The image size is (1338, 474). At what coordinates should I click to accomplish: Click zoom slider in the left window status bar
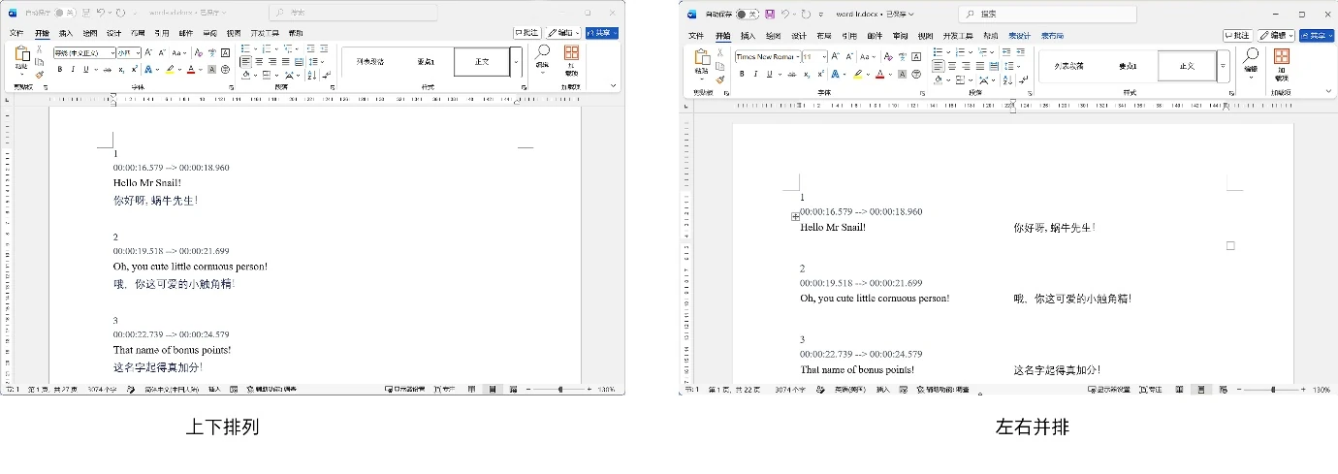click(559, 389)
